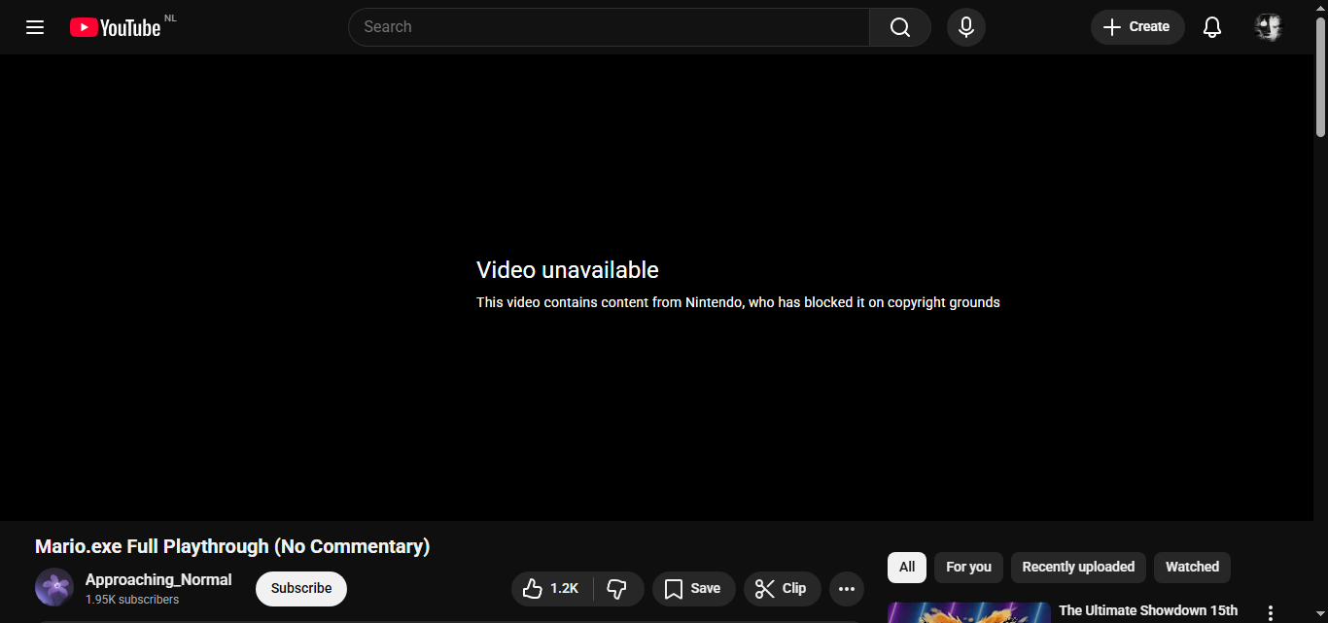Image resolution: width=1328 pixels, height=623 pixels.
Task: Select the 'All' filter chip
Action: 906,568
